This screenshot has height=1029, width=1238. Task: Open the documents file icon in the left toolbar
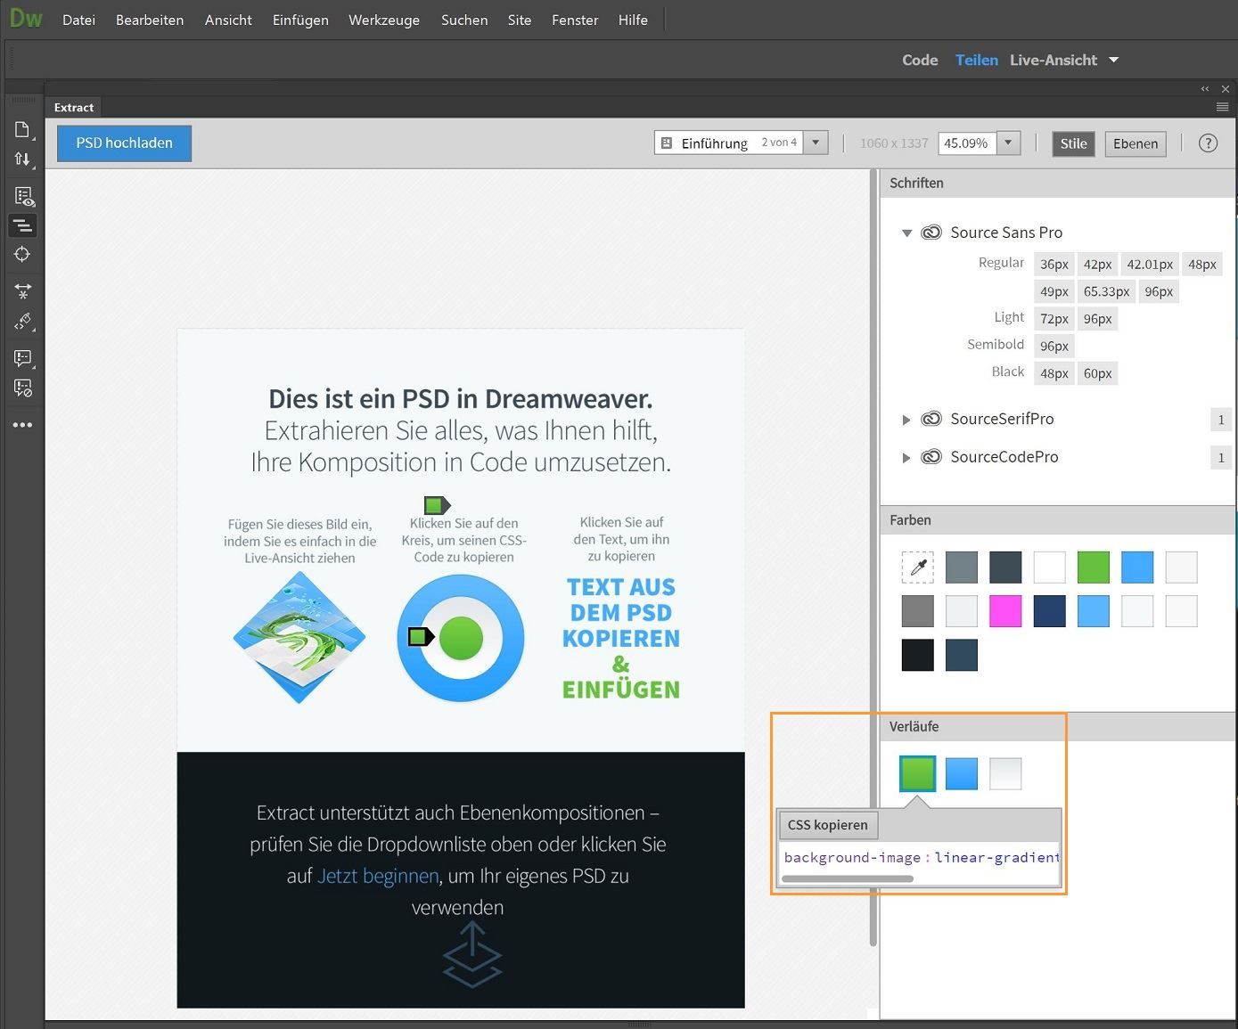[22, 130]
